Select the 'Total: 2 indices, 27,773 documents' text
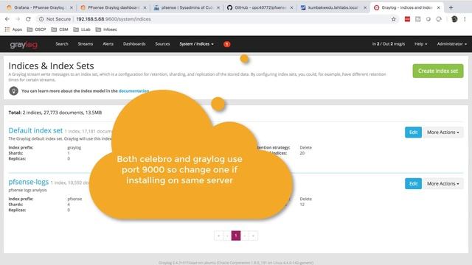This screenshot has height=265, width=472. point(55,113)
